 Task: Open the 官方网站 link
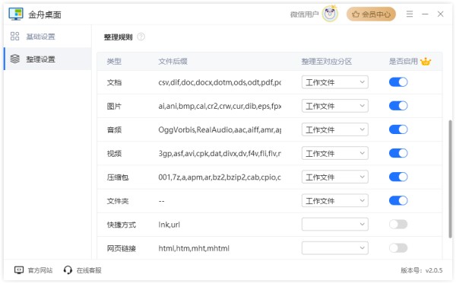click(40, 270)
